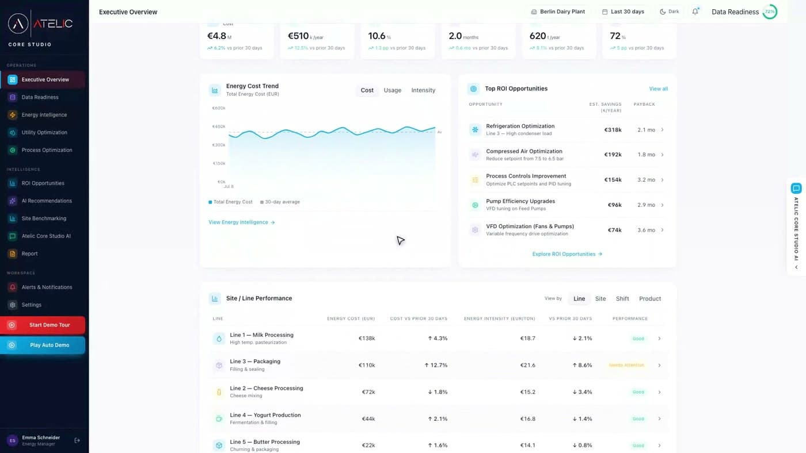Click the Line 1 Milk Processing droplet icon
The image size is (806, 453).
[219, 339]
